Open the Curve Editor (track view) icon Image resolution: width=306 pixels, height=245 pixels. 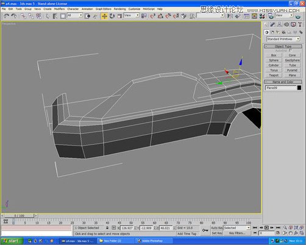[x=246, y=16]
